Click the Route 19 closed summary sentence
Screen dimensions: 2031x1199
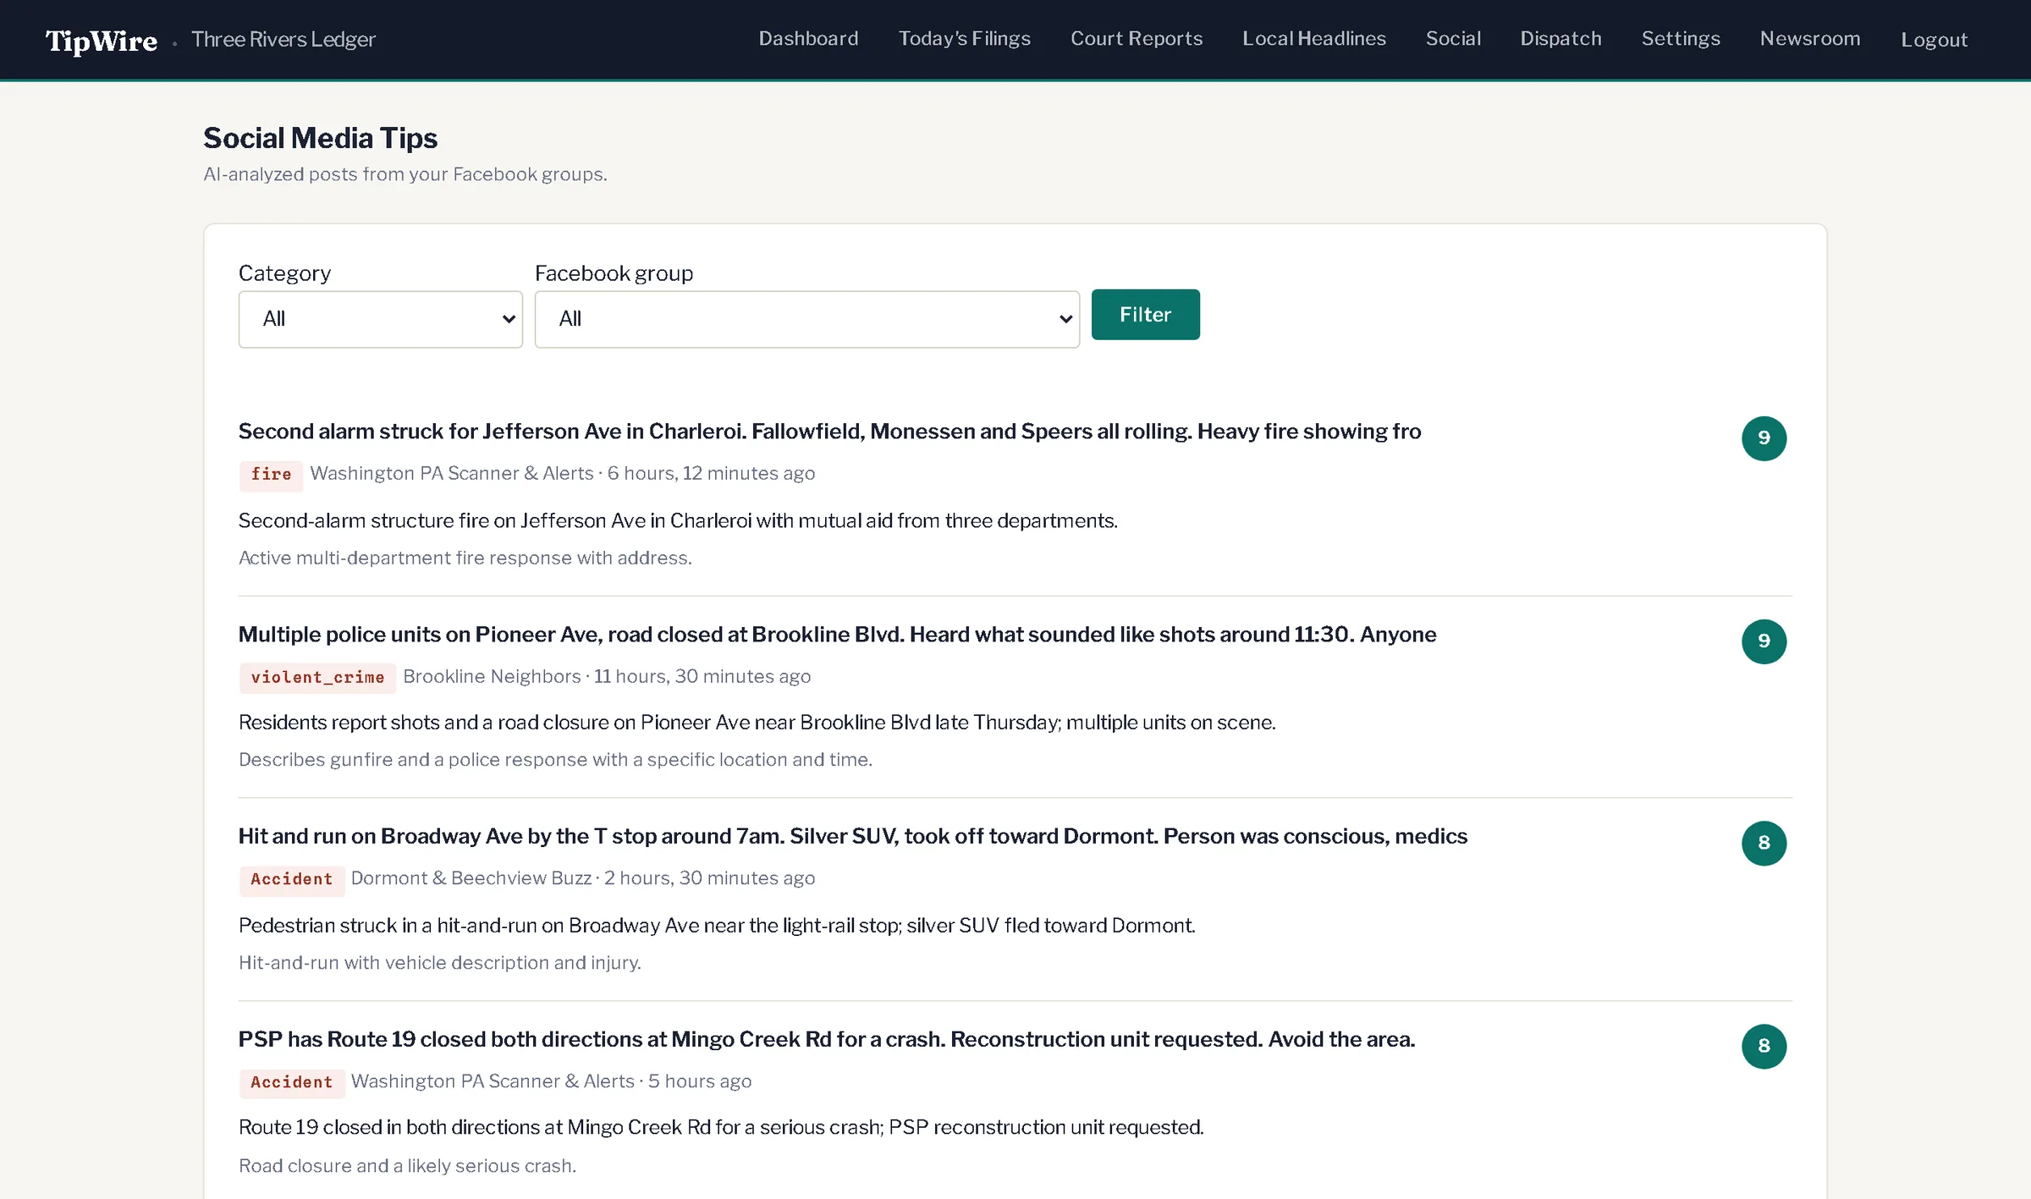tap(721, 1128)
